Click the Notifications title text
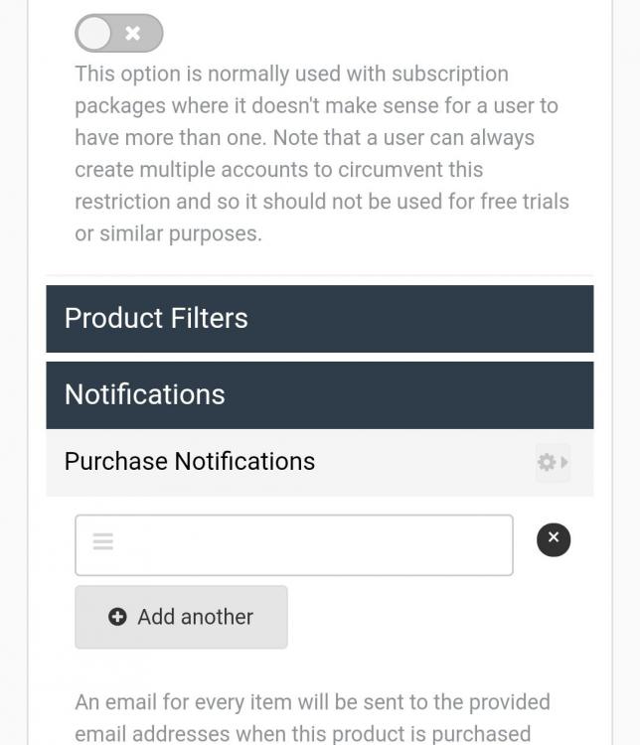 [145, 394]
